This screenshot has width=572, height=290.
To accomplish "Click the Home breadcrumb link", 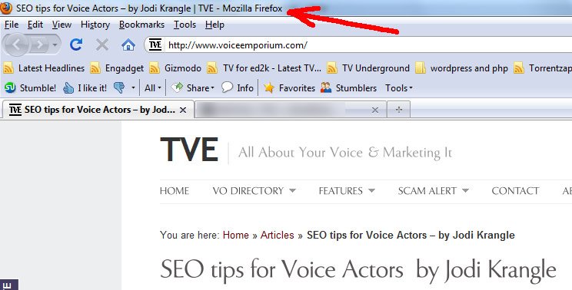I will tap(236, 235).
